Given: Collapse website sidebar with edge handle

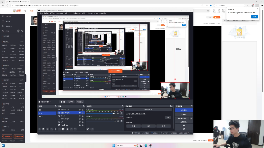Looking at the screenshot, I should [x=25, y=78].
